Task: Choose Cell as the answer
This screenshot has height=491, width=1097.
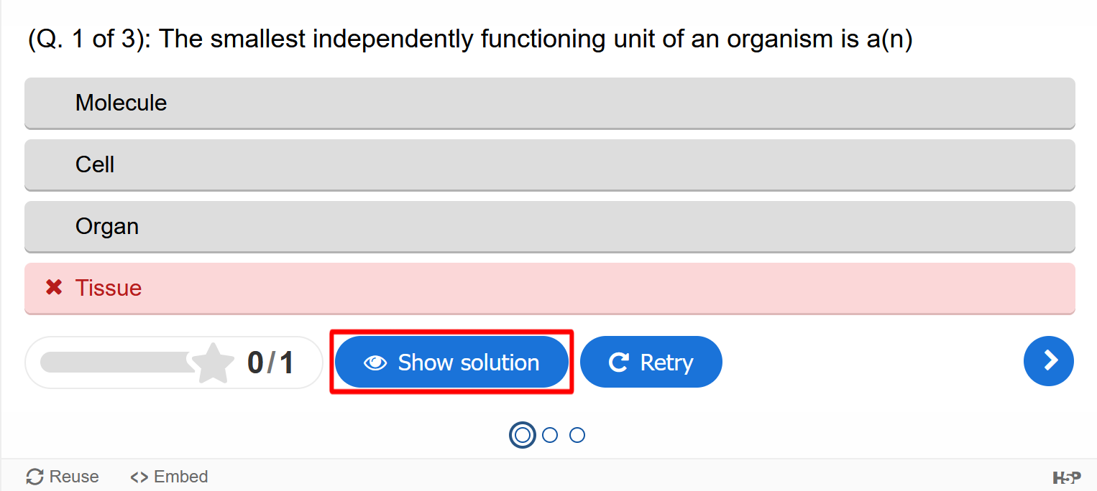Action: point(550,164)
